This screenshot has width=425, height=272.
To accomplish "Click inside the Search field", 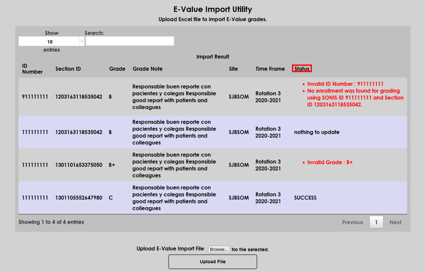I will 129,41.
